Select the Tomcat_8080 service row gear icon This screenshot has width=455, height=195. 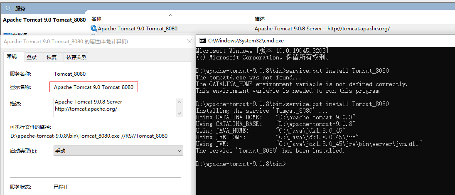point(94,29)
